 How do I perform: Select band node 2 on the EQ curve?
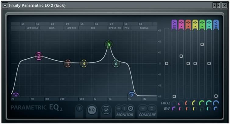(x=39, y=56)
